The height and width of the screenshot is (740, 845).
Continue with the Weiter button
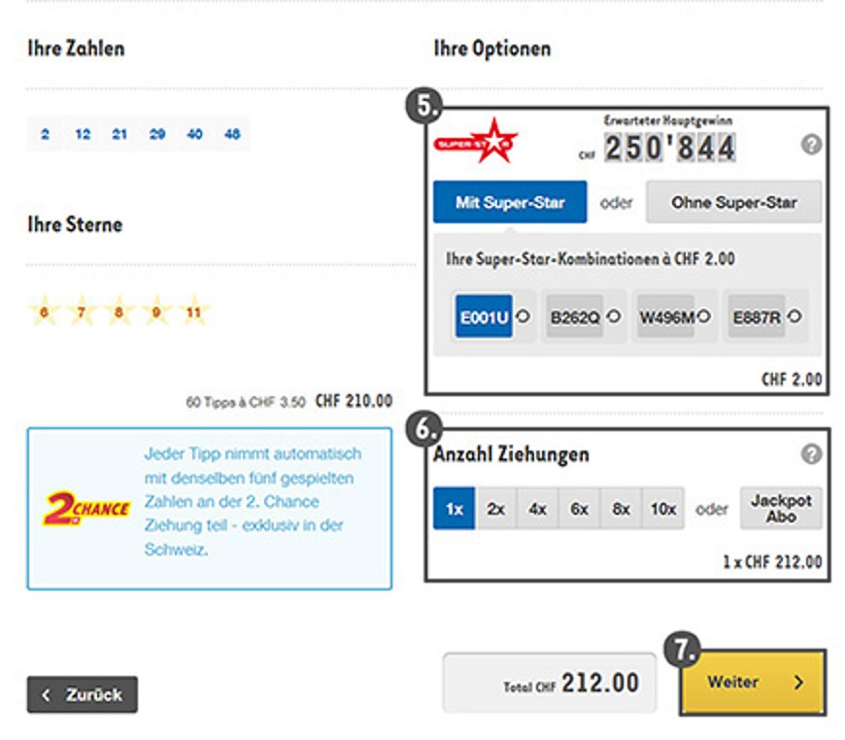pos(753,682)
